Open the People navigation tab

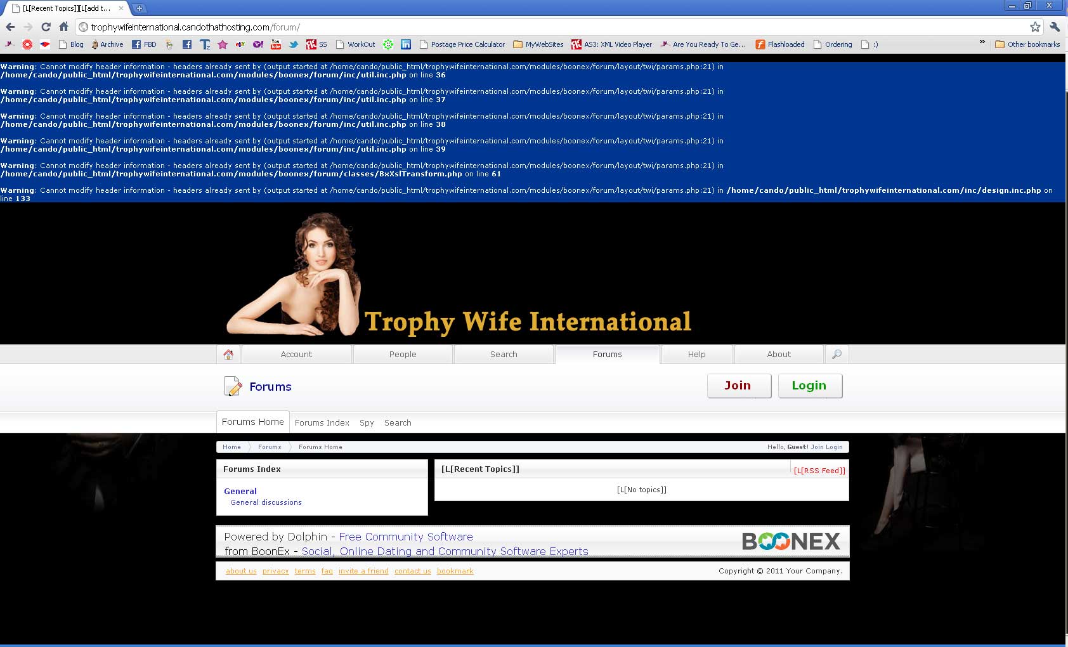(403, 355)
